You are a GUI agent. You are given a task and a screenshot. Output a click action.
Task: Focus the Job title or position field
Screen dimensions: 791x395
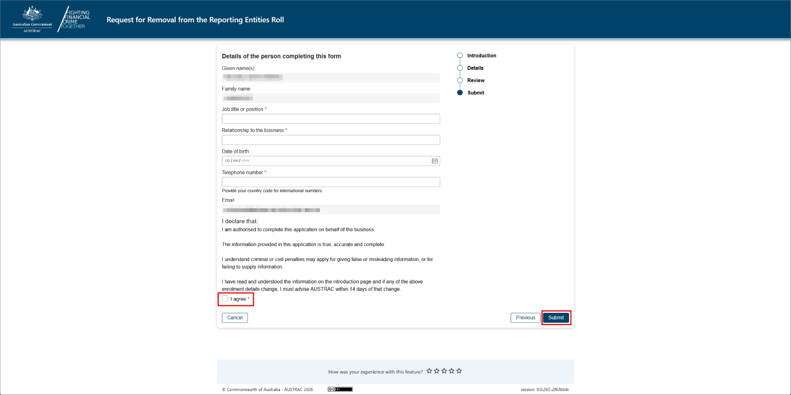coord(331,119)
